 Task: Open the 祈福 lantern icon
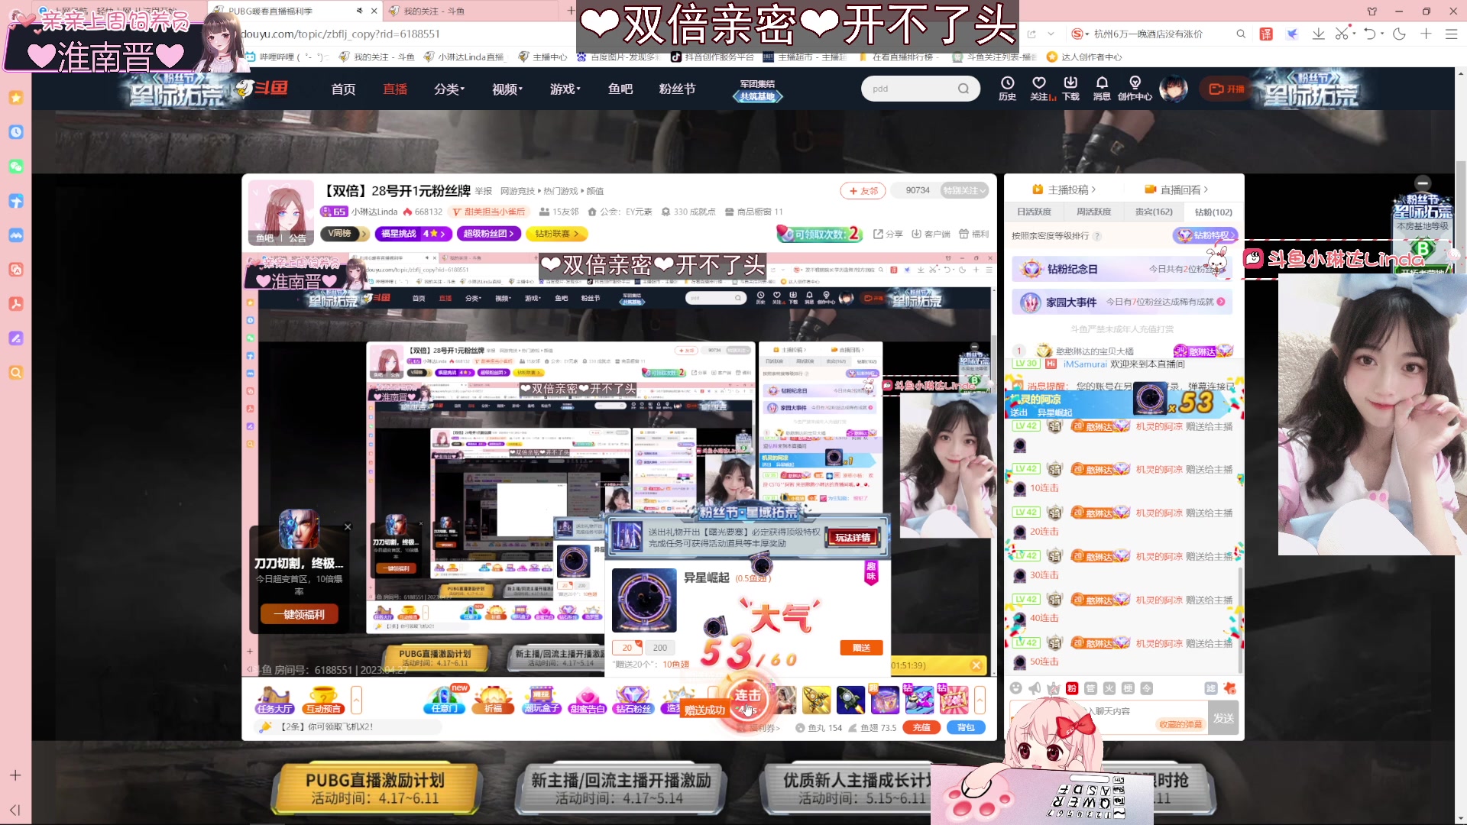494,700
